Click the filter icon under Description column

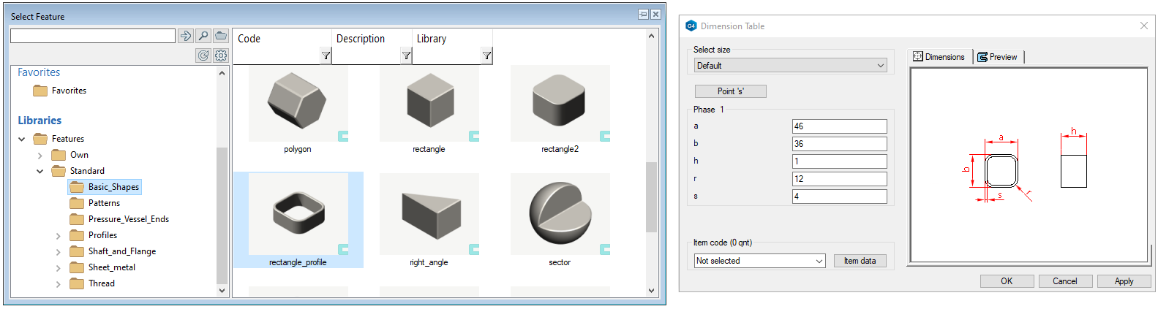tap(406, 56)
